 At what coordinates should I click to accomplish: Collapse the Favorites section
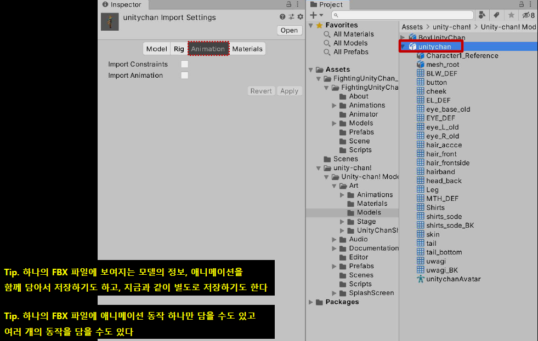pyautogui.click(x=311, y=25)
